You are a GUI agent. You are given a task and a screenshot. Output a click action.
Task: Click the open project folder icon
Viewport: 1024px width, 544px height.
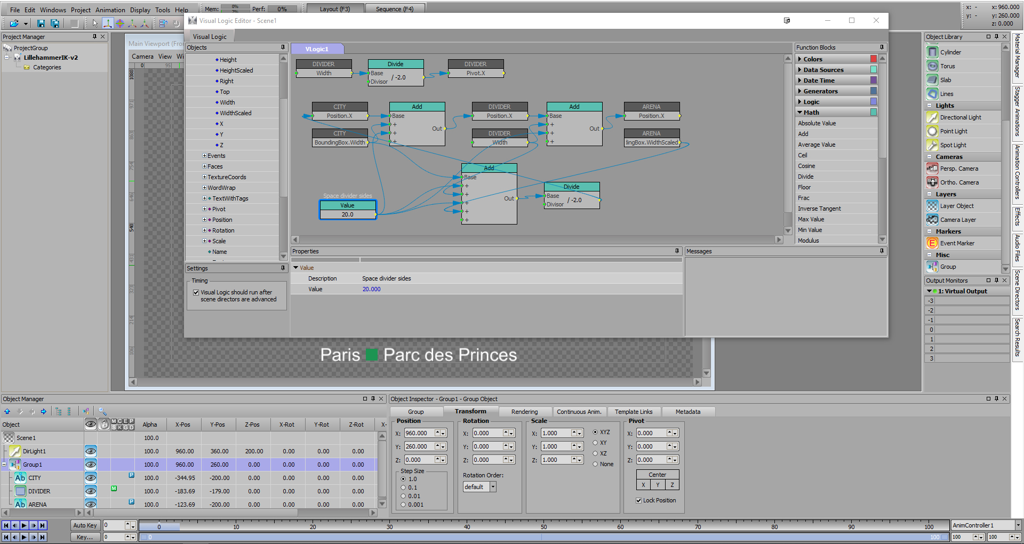coord(14,23)
